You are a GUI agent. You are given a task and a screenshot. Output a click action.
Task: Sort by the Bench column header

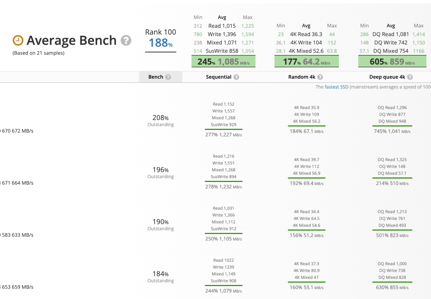coord(156,77)
